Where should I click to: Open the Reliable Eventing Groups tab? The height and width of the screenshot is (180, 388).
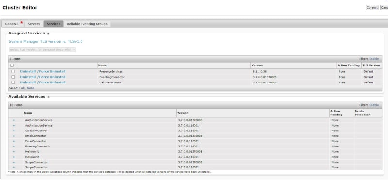87,24
